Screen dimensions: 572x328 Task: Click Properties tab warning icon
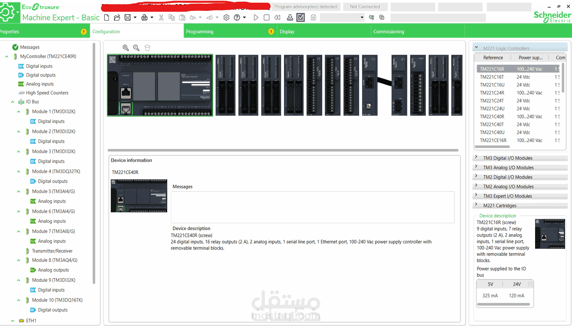coord(83,31)
